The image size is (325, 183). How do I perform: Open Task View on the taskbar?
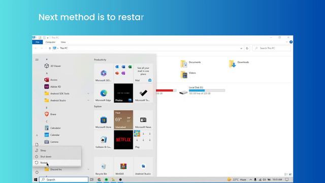pyautogui.click(x=92, y=179)
